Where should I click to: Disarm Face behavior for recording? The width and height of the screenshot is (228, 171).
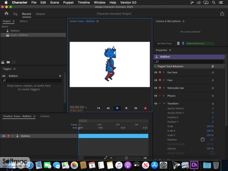coord(160,80)
